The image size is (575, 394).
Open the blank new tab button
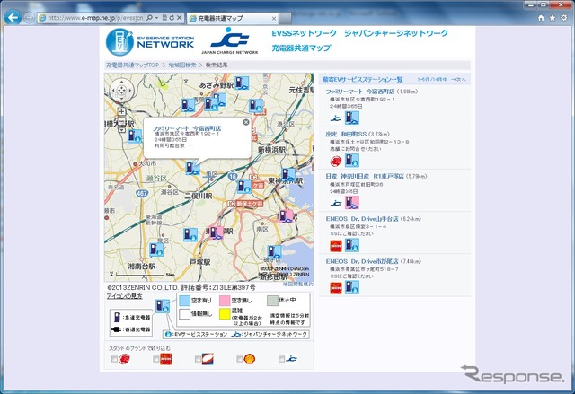point(286,18)
